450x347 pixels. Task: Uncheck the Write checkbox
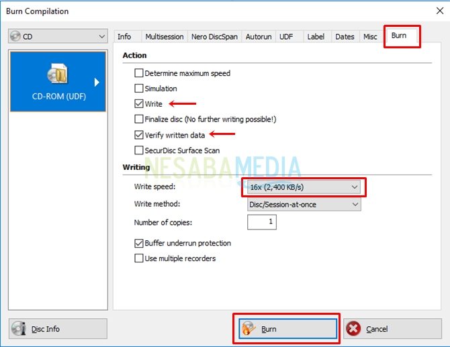138,103
